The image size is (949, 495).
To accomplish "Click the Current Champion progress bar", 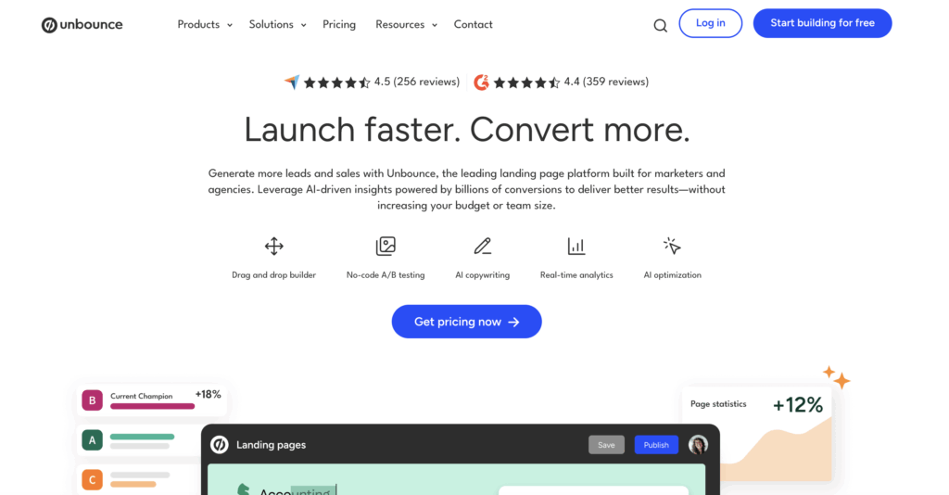I will pos(153,406).
